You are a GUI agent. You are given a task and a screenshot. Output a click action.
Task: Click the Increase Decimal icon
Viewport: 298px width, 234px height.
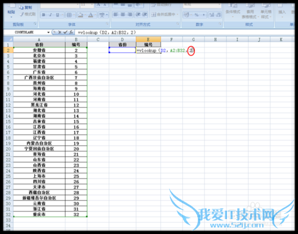tap(212, 15)
